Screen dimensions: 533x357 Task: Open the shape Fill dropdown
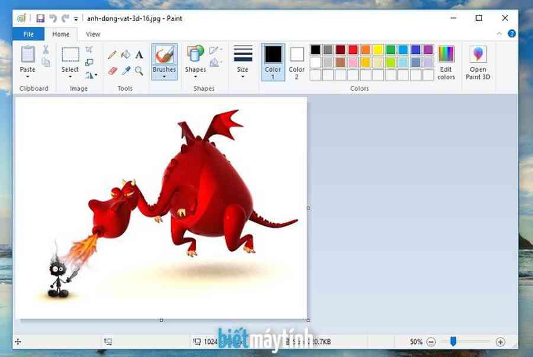click(216, 63)
